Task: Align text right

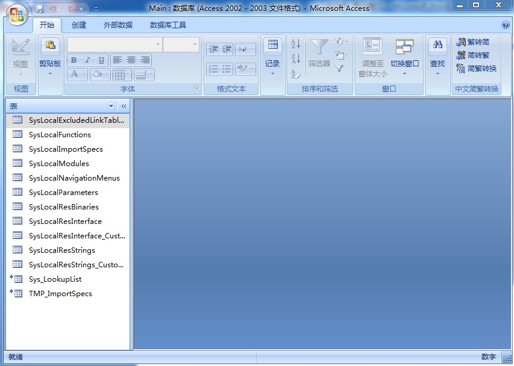Action: point(145,60)
